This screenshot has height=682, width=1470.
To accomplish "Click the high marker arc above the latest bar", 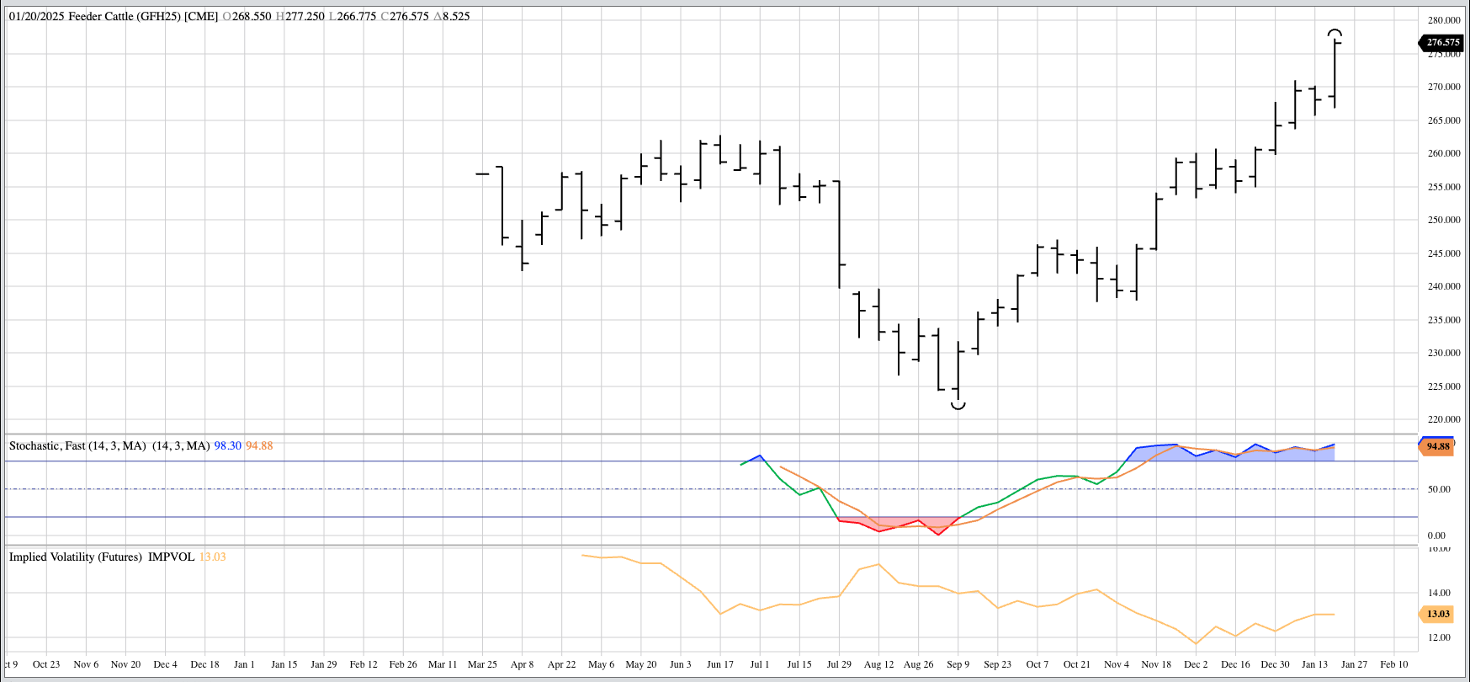I will (1335, 33).
